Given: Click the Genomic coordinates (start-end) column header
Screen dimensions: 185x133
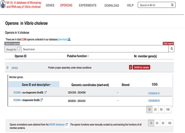Looking at the screenshot, I should (x=90, y=85).
